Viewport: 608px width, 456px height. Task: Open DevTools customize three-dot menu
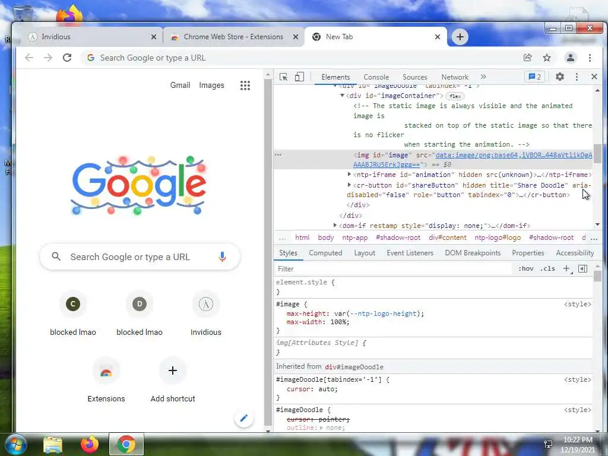(x=577, y=77)
